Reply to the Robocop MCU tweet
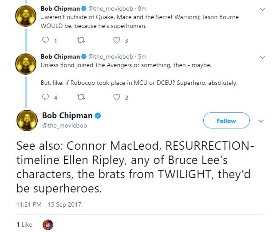 click(45, 97)
